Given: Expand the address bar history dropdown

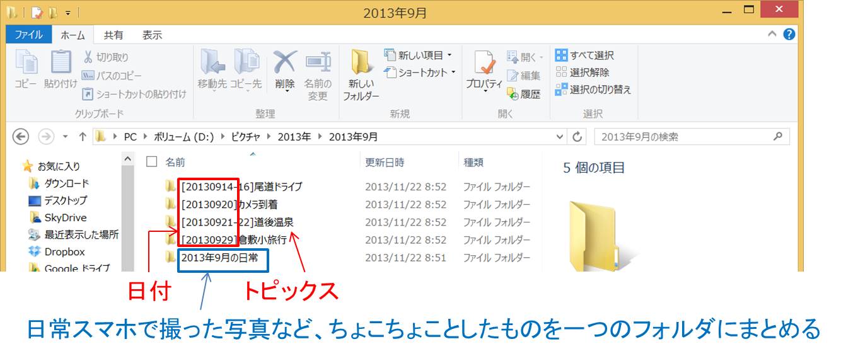Looking at the screenshot, I should coord(560,137).
